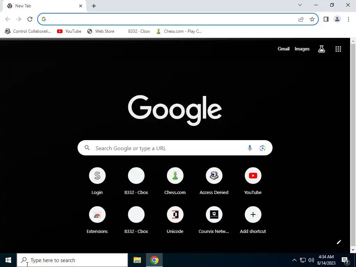Open the Images link

(x=302, y=49)
